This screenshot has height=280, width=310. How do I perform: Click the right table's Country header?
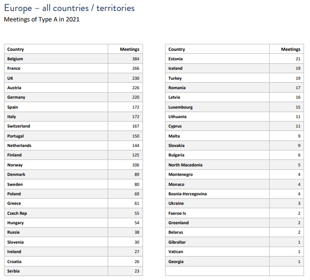pos(177,49)
